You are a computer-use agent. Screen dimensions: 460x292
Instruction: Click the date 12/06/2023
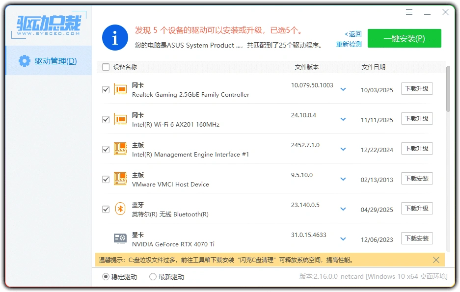(377, 239)
